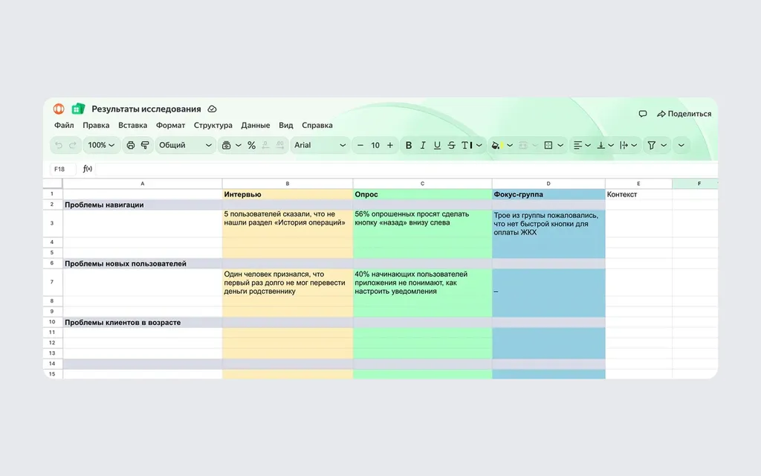Screen dimensions: 761x476
Task: Click the cell borders icon
Action: click(548, 145)
